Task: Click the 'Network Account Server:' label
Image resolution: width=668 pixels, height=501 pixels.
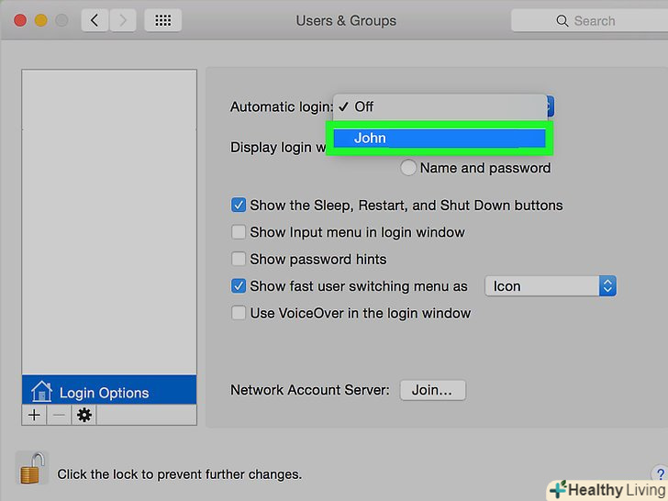Action: (x=310, y=390)
